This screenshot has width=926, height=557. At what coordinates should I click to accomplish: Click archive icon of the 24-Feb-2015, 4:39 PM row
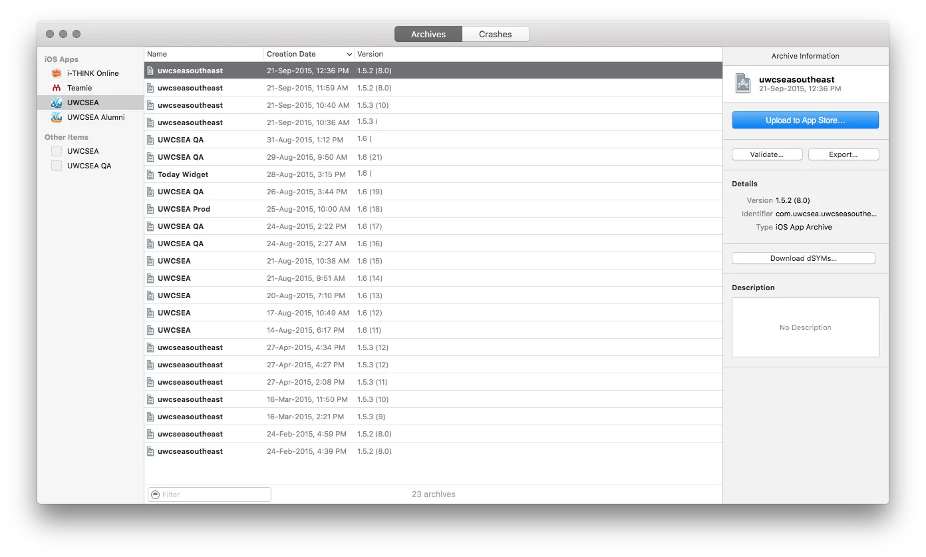150,451
